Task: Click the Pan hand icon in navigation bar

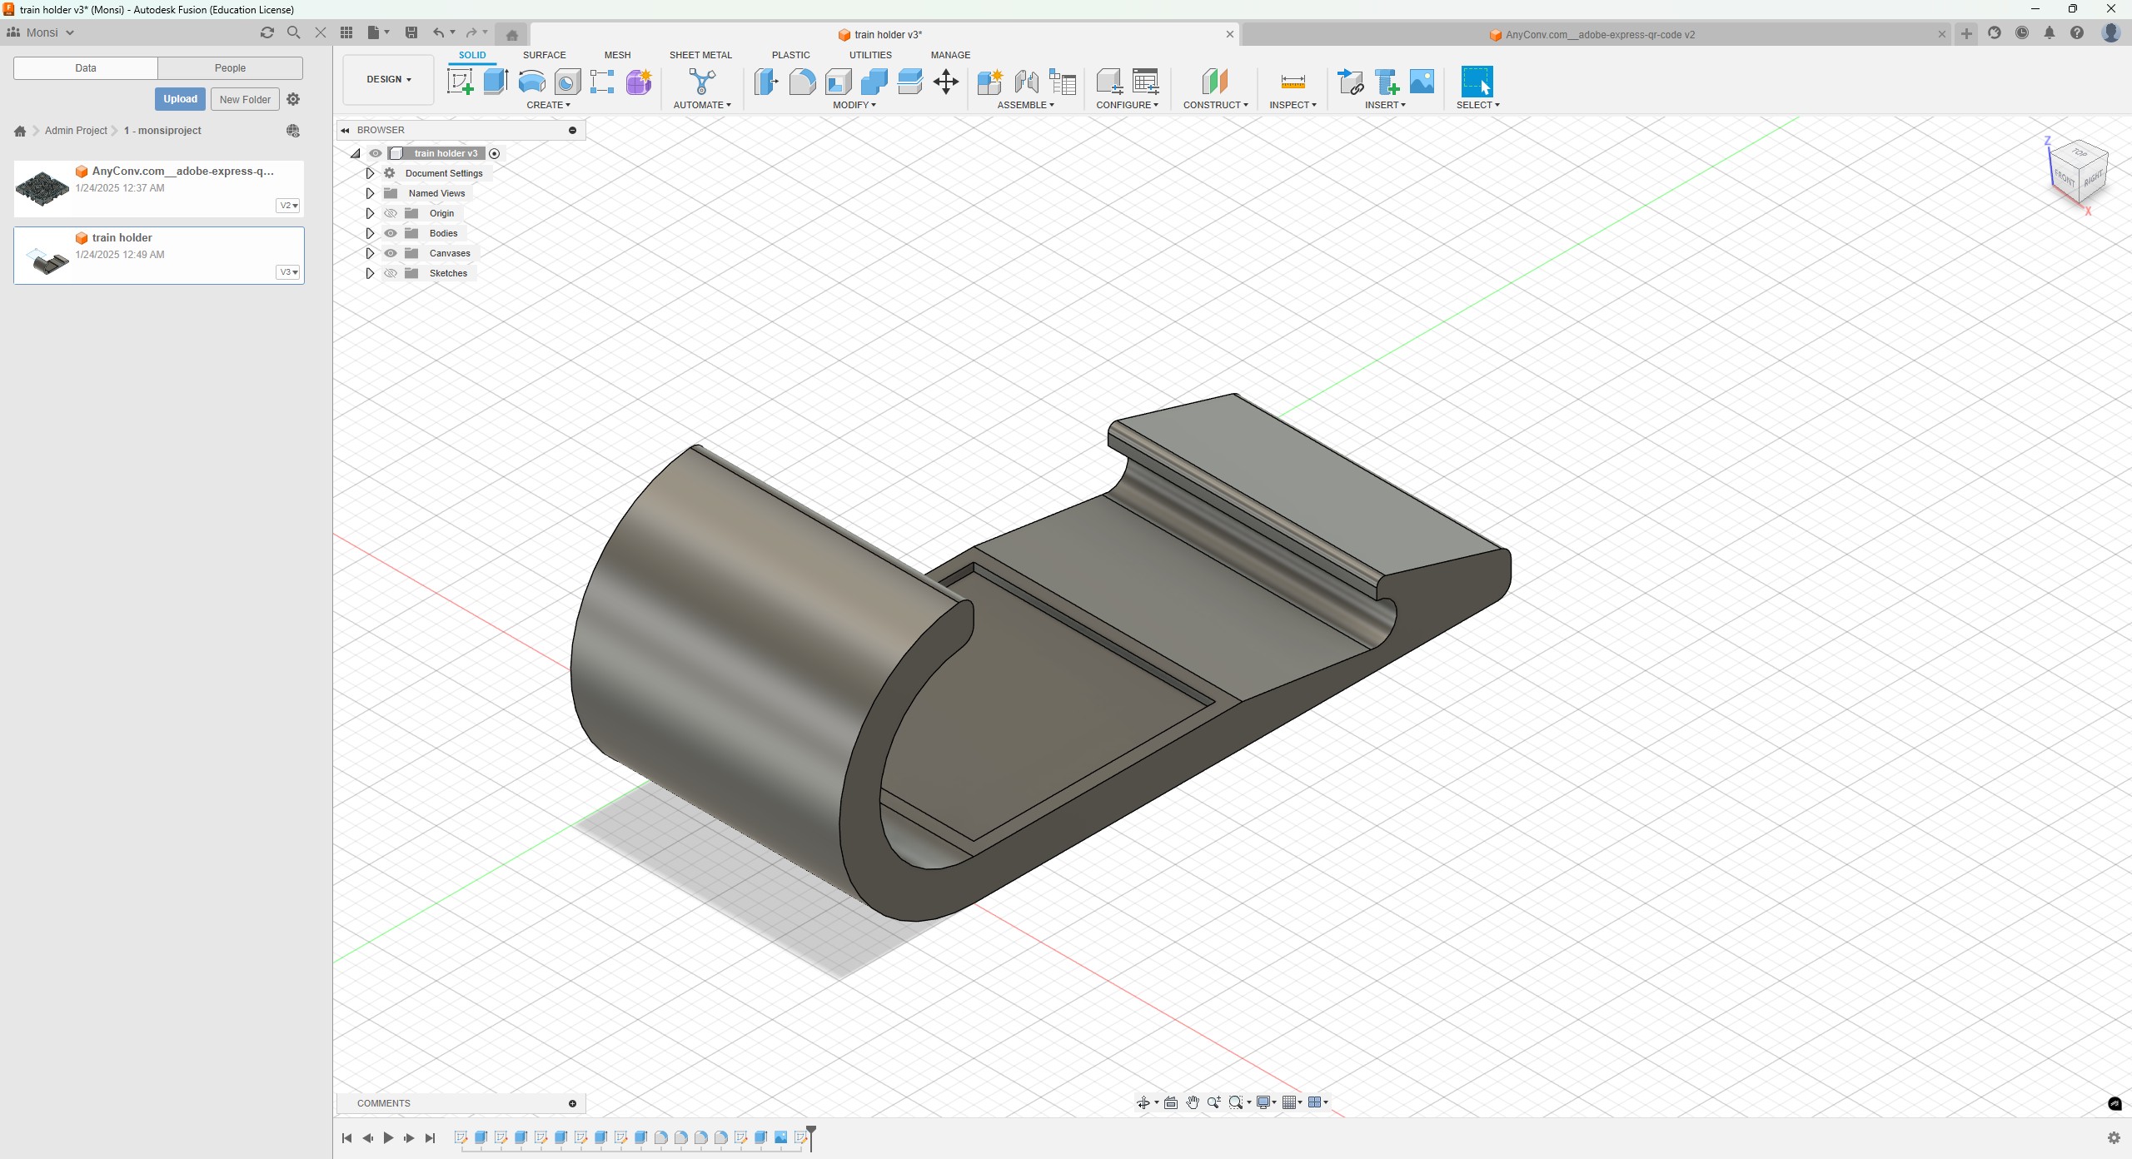Action: click(x=1193, y=1102)
